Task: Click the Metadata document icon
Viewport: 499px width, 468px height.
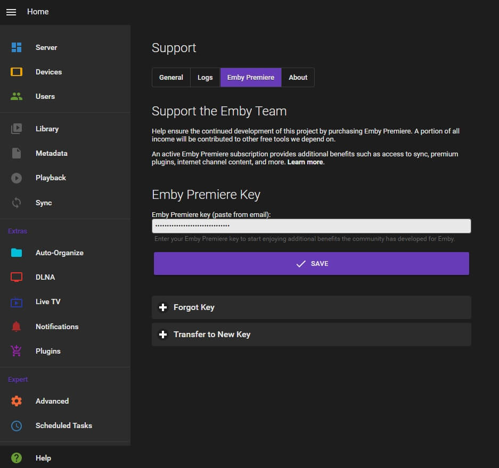Action: (16, 153)
